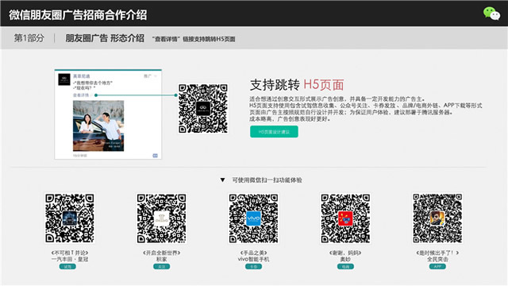The image size is (508, 286).
Task: Click the «谢谢，妈妈» caption
Action: (x=345, y=253)
